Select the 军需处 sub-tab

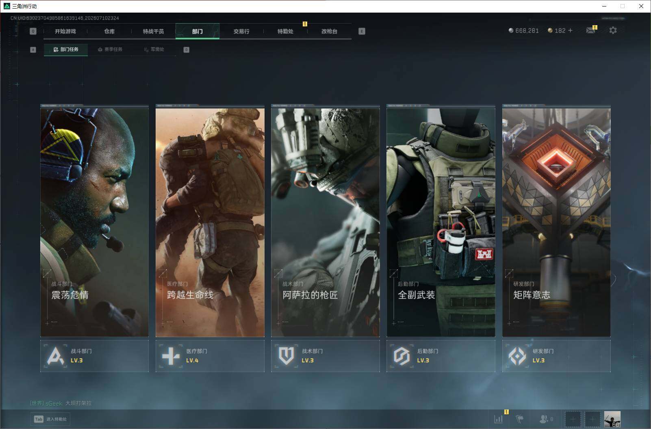[154, 50]
